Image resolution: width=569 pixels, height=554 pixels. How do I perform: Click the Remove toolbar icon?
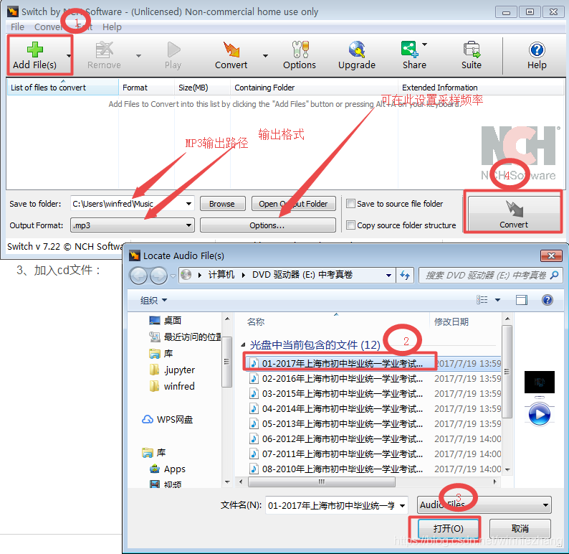pyautogui.click(x=104, y=50)
